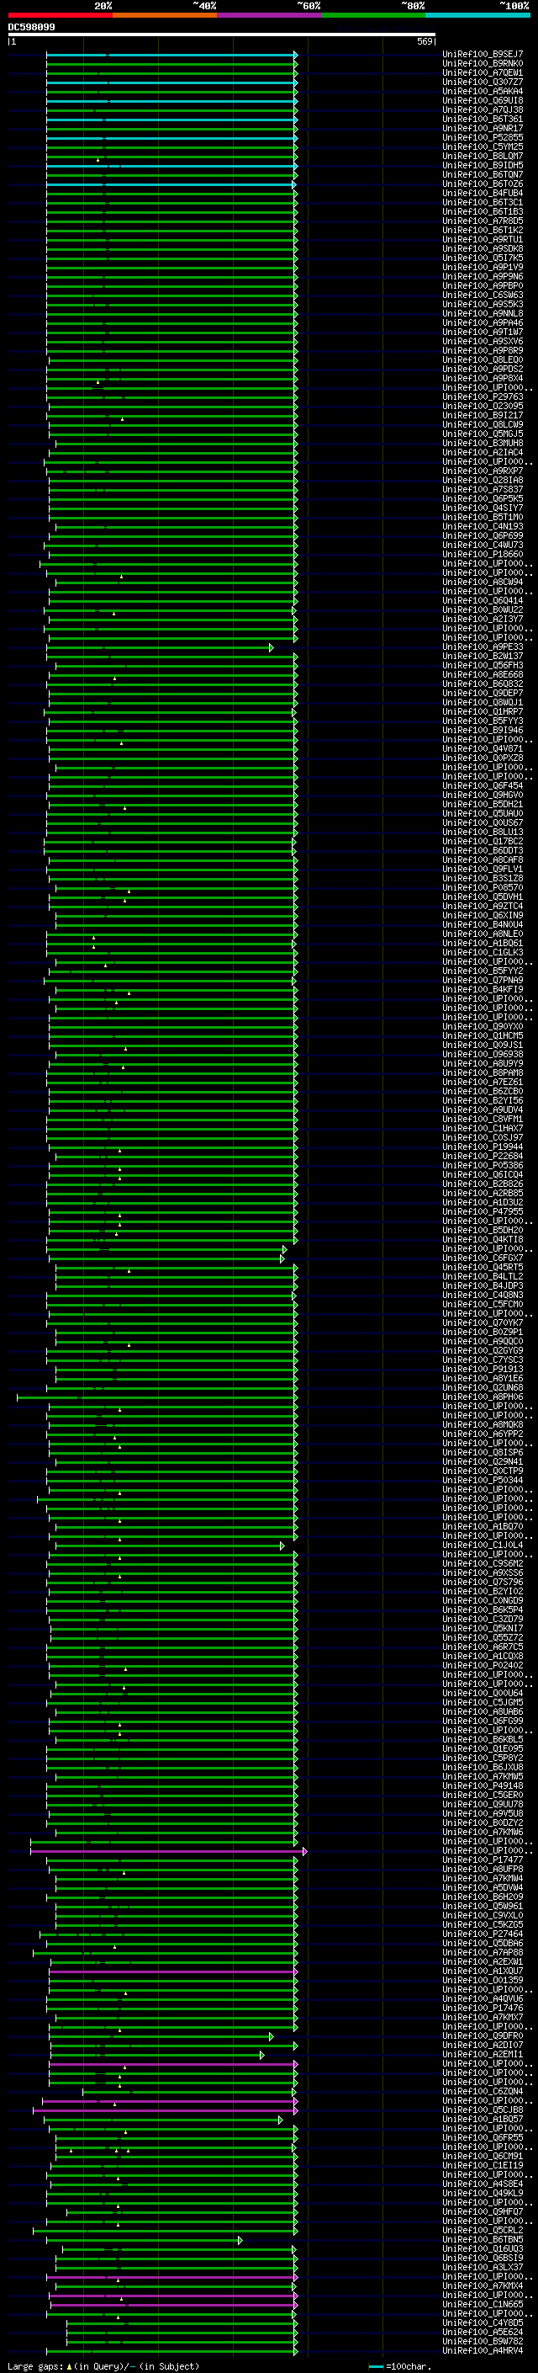Select the UniRef100_C5YM25 label
The height and width of the screenshot is (2373, 538).
(x=483, y=147)
